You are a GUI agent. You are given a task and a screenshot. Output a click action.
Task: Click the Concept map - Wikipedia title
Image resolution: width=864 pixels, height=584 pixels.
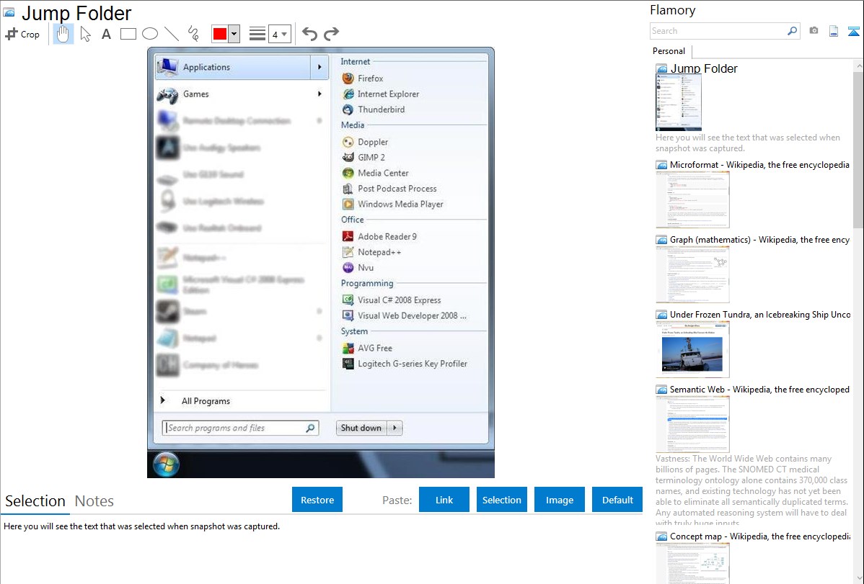tap(760, 536)
